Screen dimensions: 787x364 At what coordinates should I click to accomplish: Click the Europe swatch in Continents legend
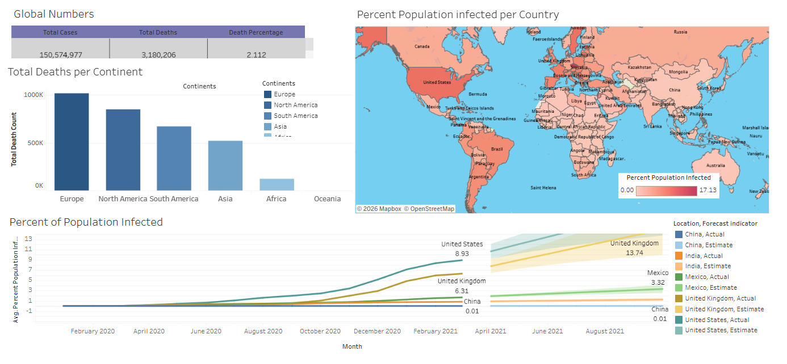[267, 95]
